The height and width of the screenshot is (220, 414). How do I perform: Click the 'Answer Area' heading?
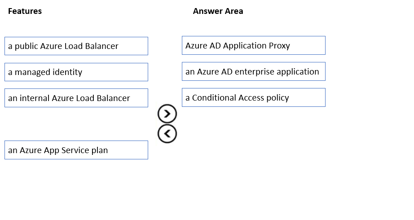(218, 11)
